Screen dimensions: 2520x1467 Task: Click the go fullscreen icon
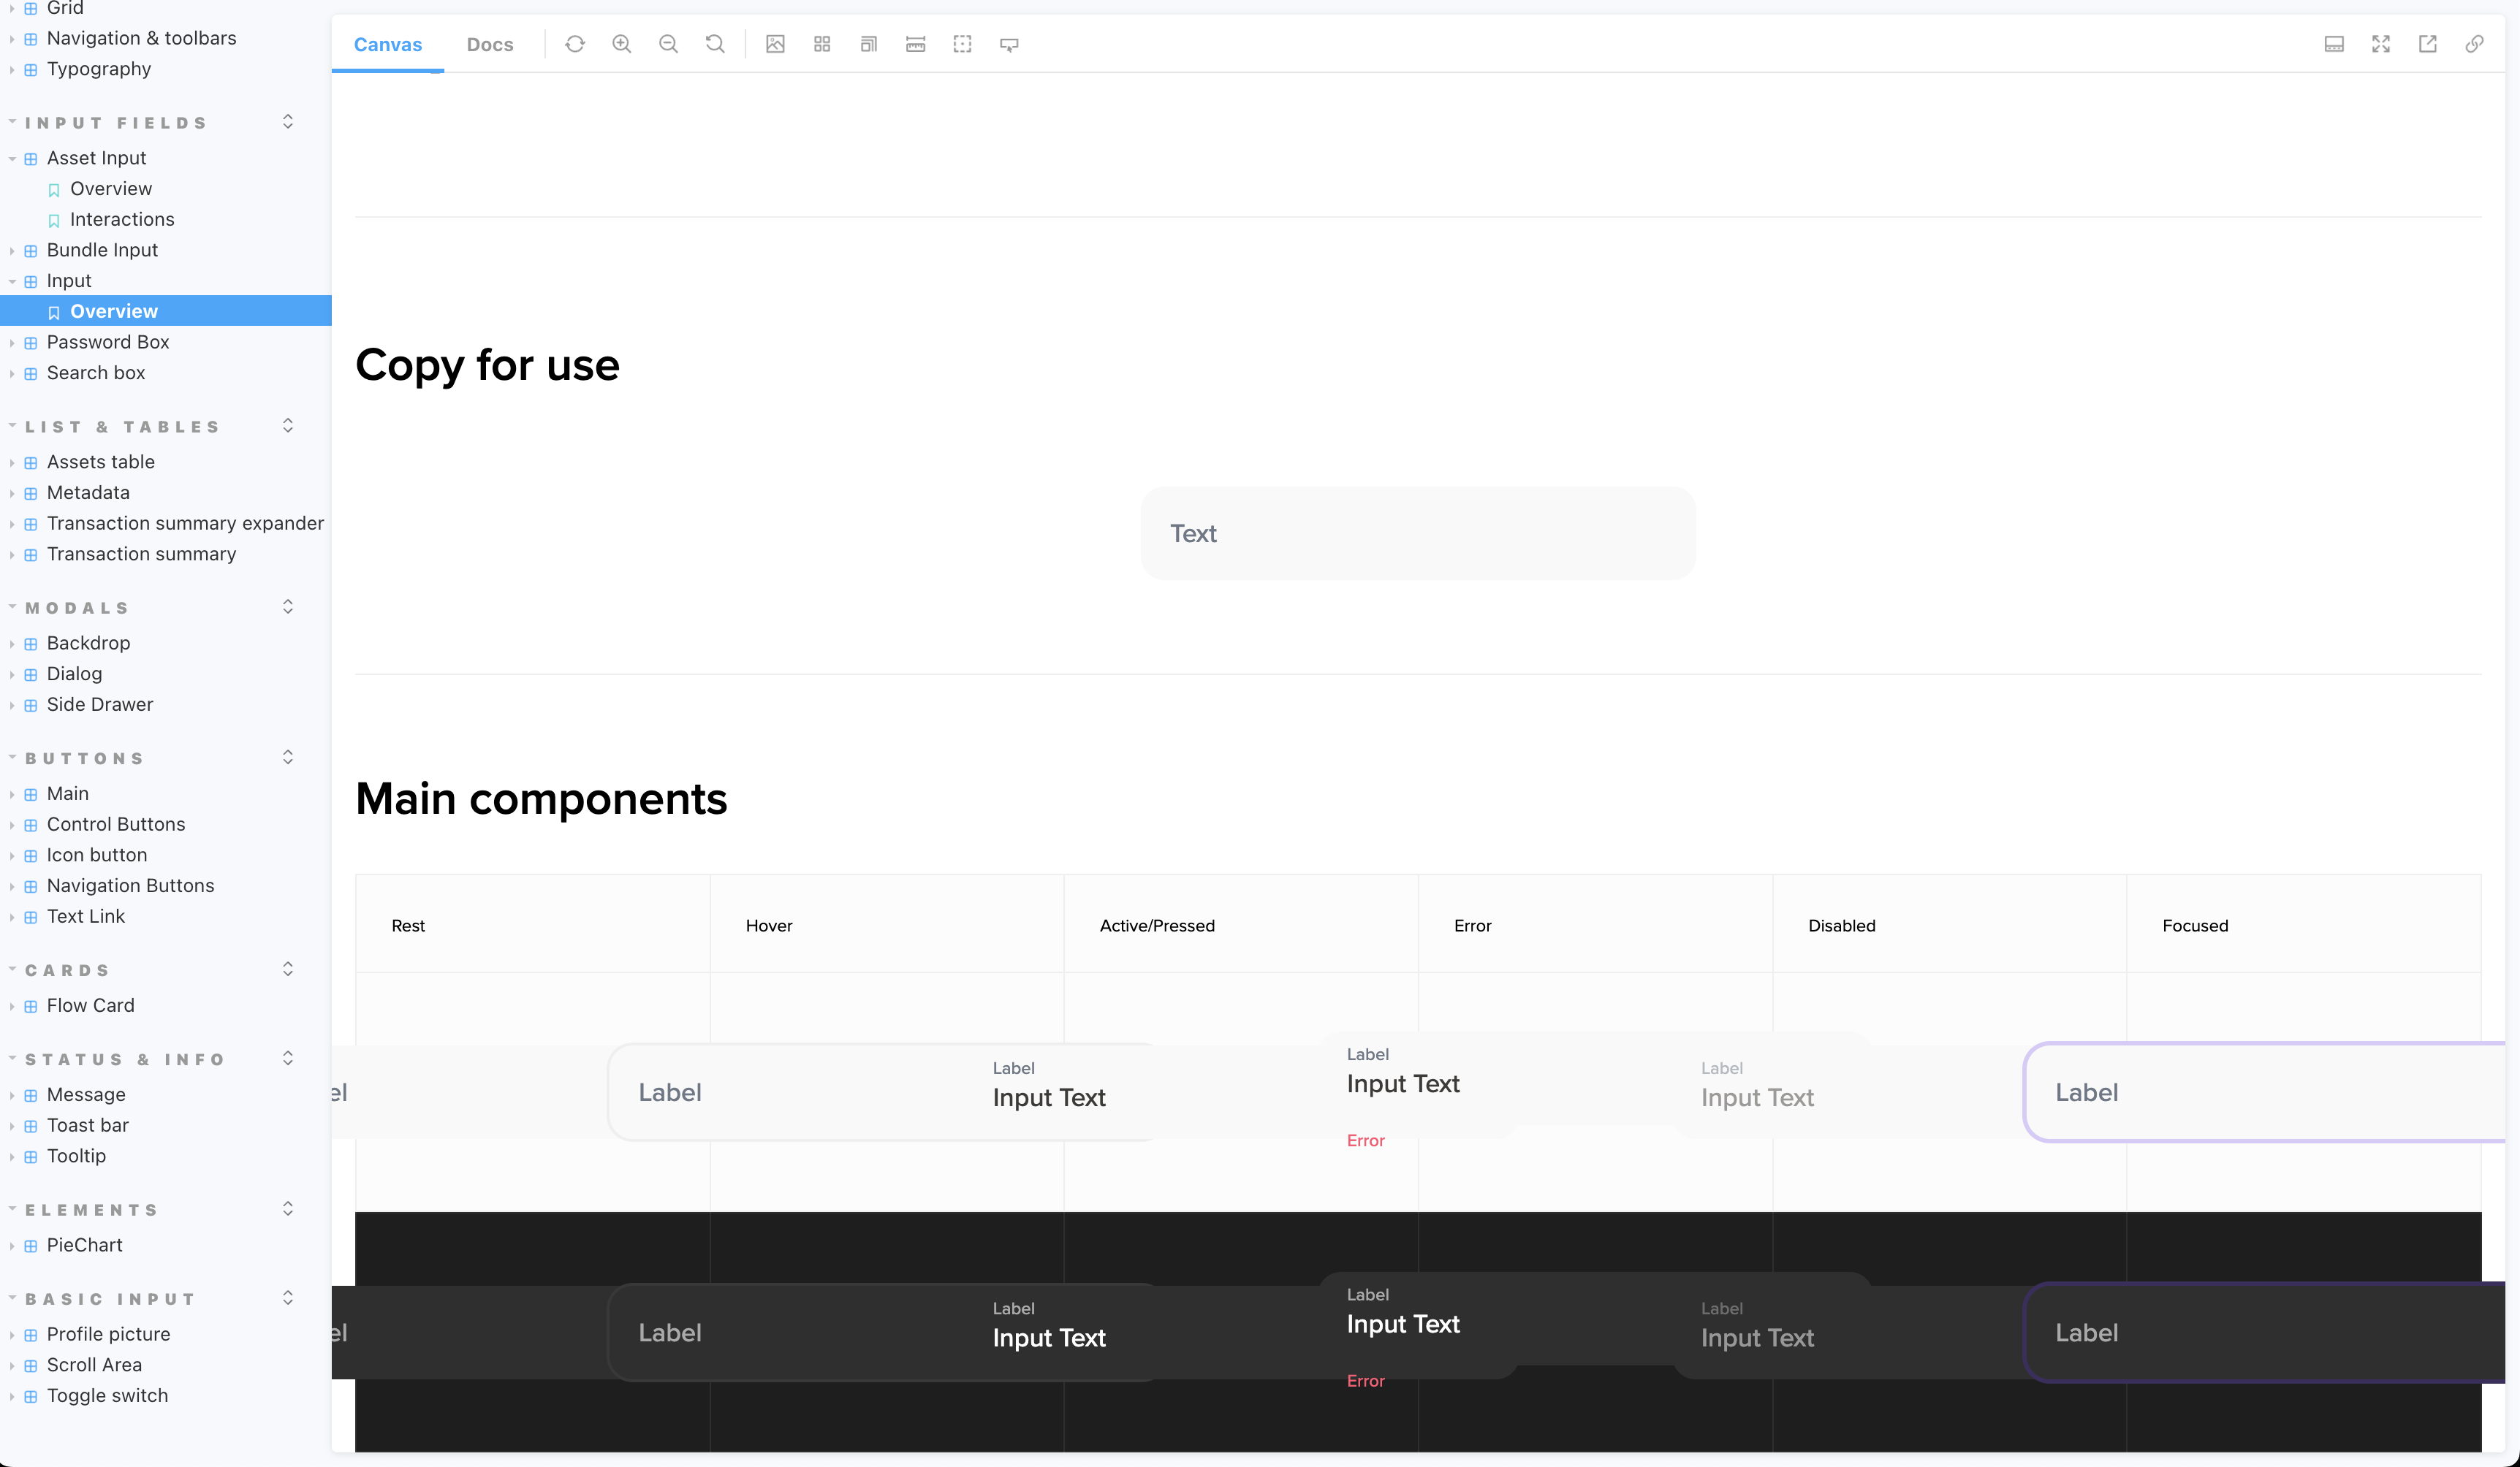(x=2380, y=44)
